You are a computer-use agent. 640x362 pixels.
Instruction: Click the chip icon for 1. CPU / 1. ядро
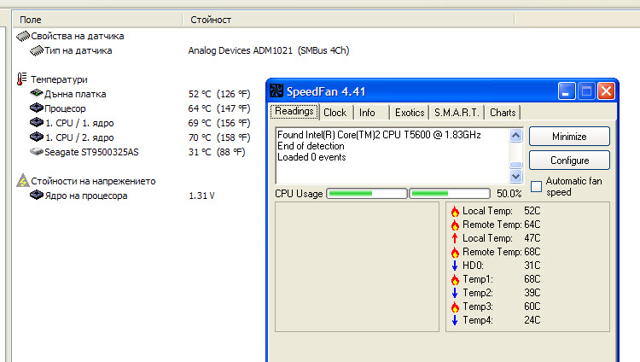click(x=37, y=123)
